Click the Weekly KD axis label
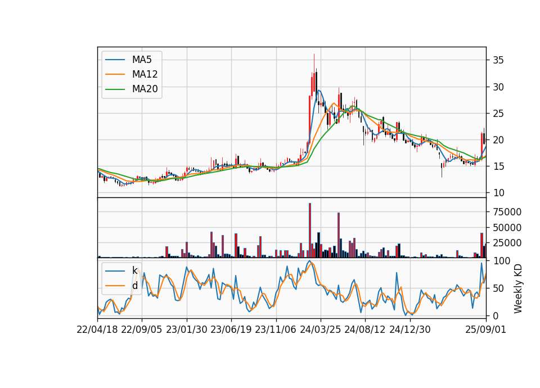Viewport: 540px width, 388px height. [517, 288]
